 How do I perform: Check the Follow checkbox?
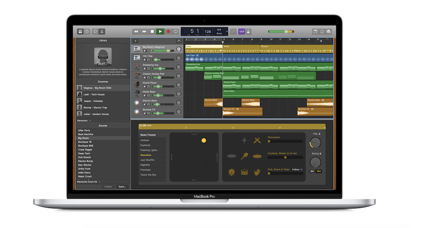coord(302,169)
